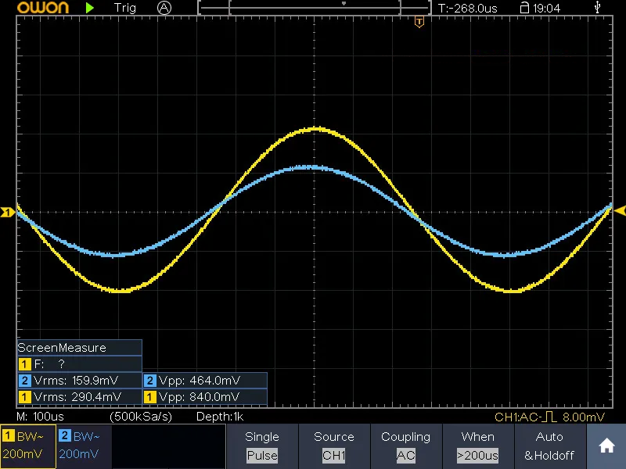Image resolution: width=626 pixels, height=469 pixels.
Task: Click the yellow channel 1 badge beside Vpp
Action: tap(149, 397)
